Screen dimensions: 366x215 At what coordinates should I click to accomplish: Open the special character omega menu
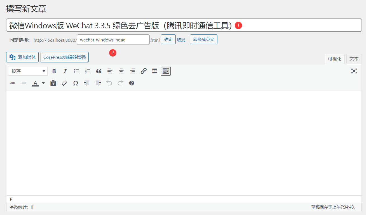click(x=76, y=83)
